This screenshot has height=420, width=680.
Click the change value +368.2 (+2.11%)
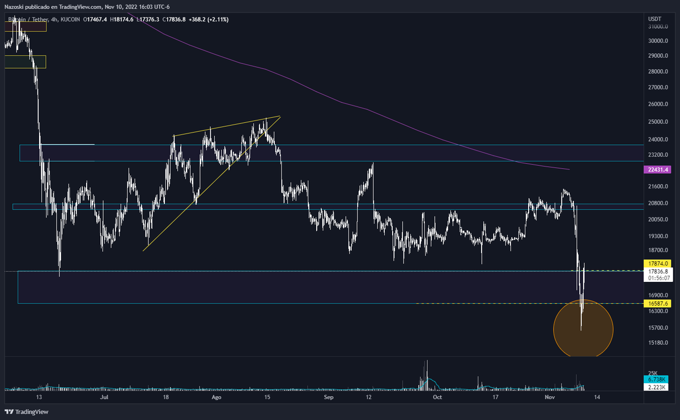(210, 20)
